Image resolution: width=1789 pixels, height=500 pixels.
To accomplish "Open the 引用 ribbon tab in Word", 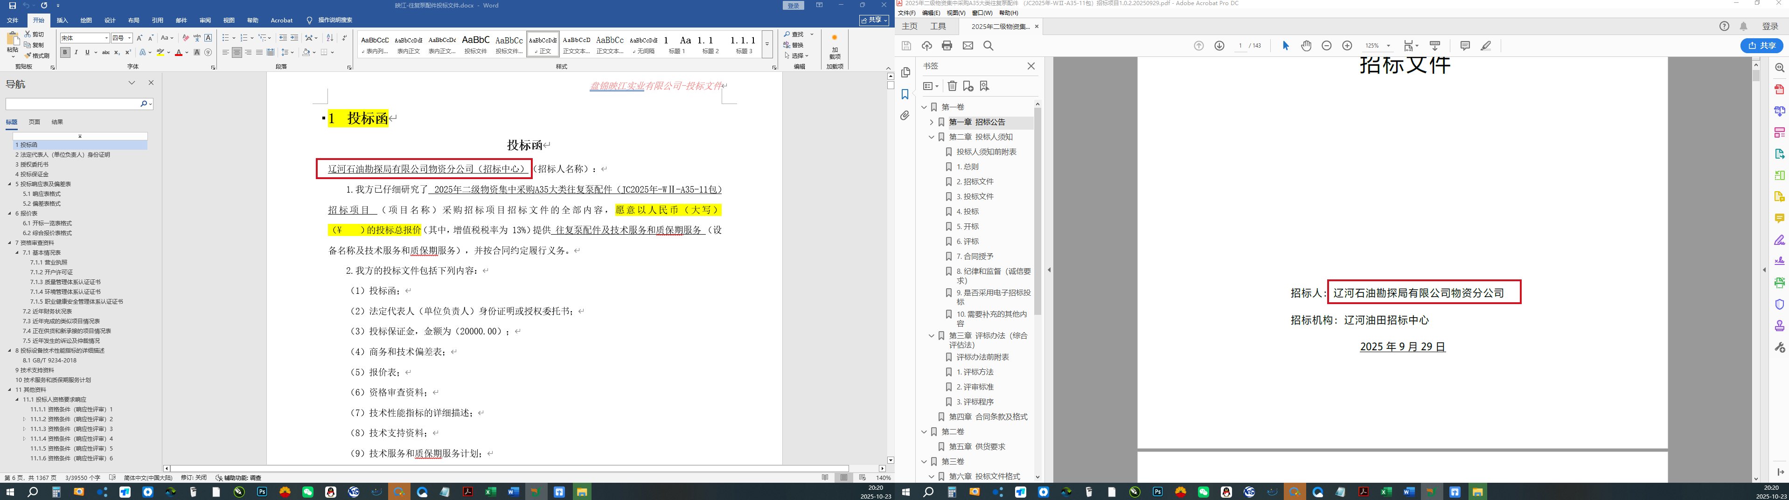I will [x=158, y=20].
